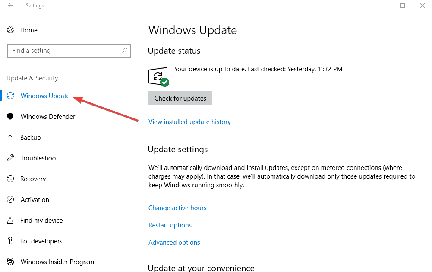Click the Backup upward arrow icon
Viewport: 432px width, 272px height.
coord(10,137)
